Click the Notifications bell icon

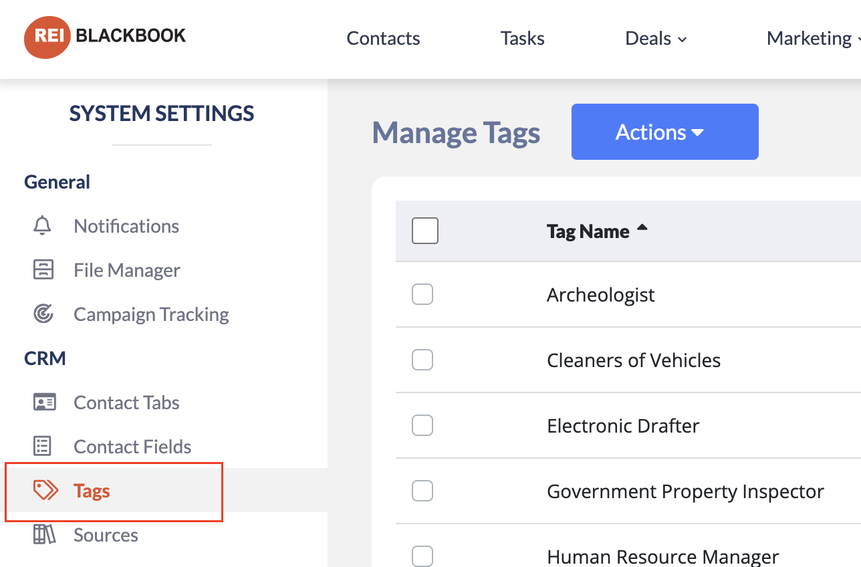coord(43,226)
